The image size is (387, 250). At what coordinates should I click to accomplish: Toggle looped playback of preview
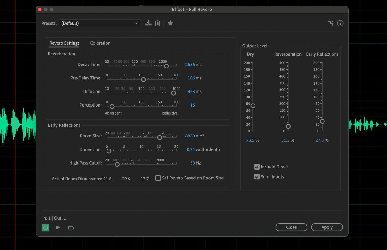click(71, 227)
